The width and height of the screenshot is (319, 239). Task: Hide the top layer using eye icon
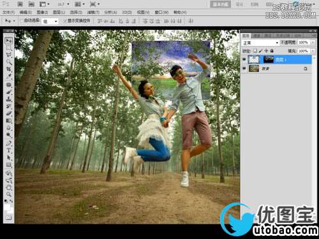(244, 60)
